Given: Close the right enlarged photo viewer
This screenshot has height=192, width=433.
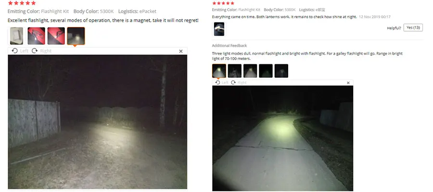Looking at the screenshot, I should click(x=348, y=83).
